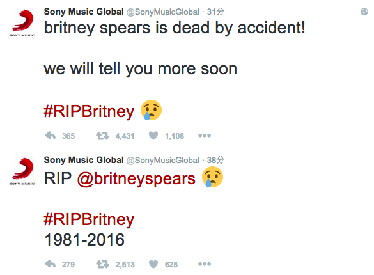
Task: Click the 'we will tell you more soon' text
Action: pyautogui.click(x=141, y=69)
